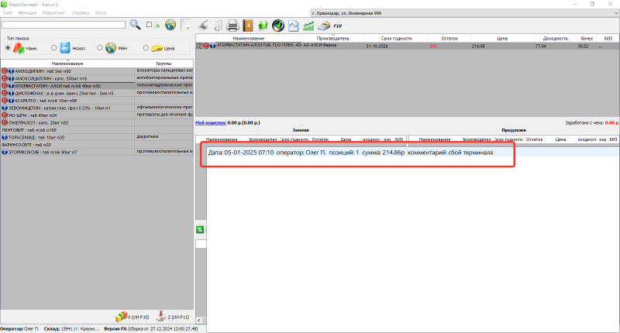Open the Касса menu
This screenshot has width=620, height=333.
(101, 12)
